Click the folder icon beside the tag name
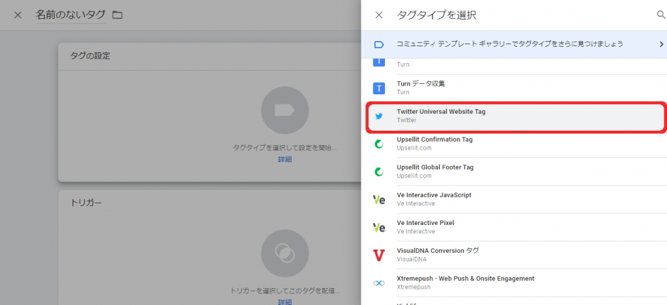This screenshot has height=305, width=667. pos(117,16)
